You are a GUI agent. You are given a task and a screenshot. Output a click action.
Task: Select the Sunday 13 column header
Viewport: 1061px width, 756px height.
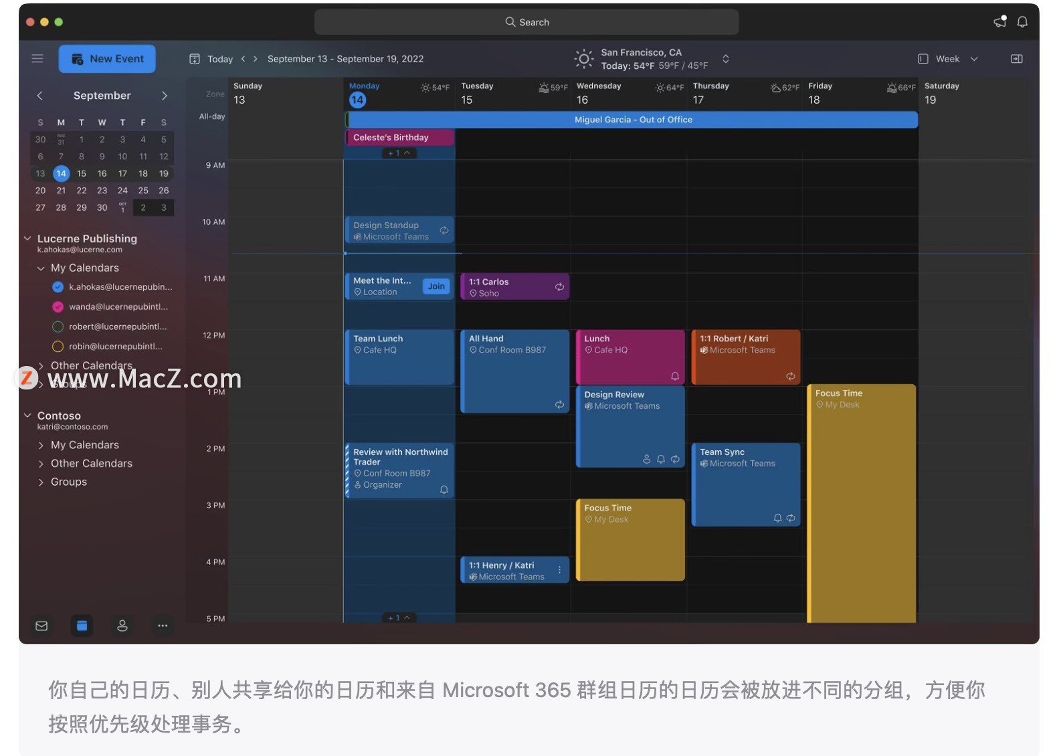click(286, 94)
